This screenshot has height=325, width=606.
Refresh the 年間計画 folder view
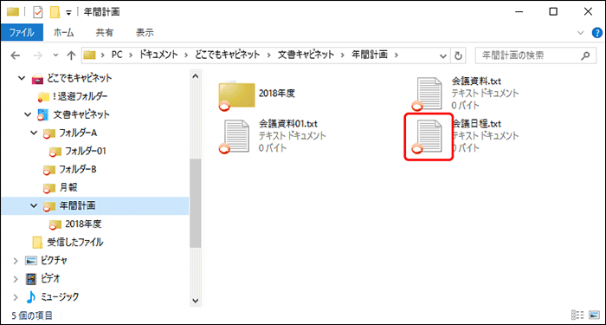point(458,55)
